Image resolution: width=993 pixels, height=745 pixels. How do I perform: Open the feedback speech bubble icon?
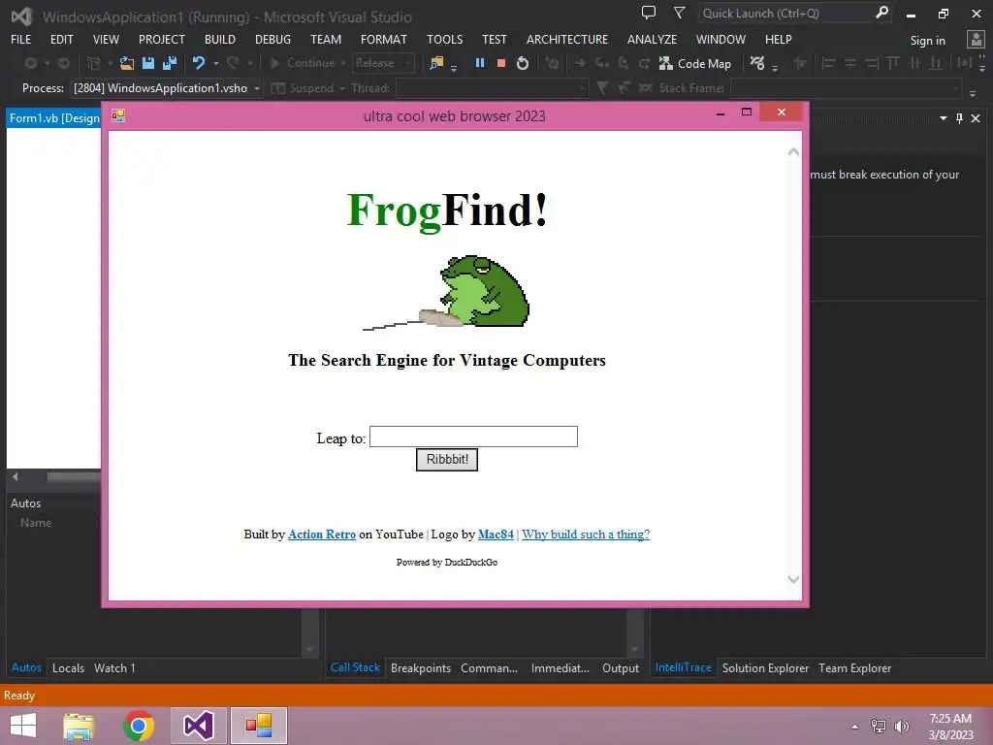tap(649, 13)
